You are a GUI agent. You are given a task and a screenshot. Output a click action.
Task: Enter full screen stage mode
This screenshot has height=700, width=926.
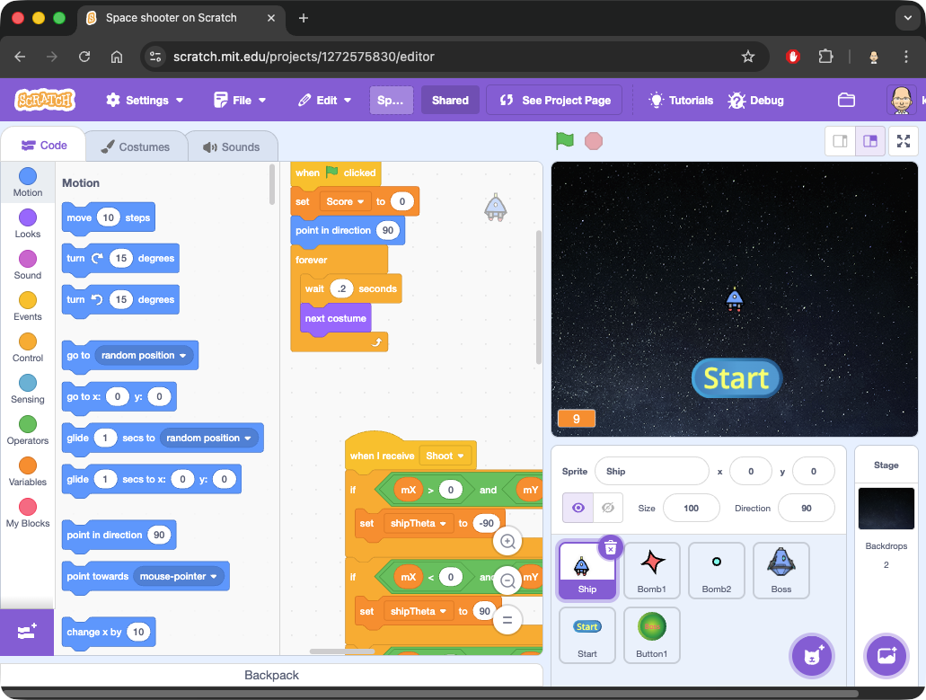pyautogui.click(x=903, y=141)
